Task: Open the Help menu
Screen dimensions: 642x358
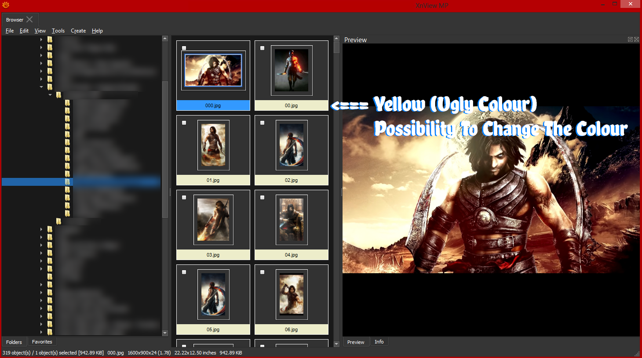Action: (x=97, y=31)
